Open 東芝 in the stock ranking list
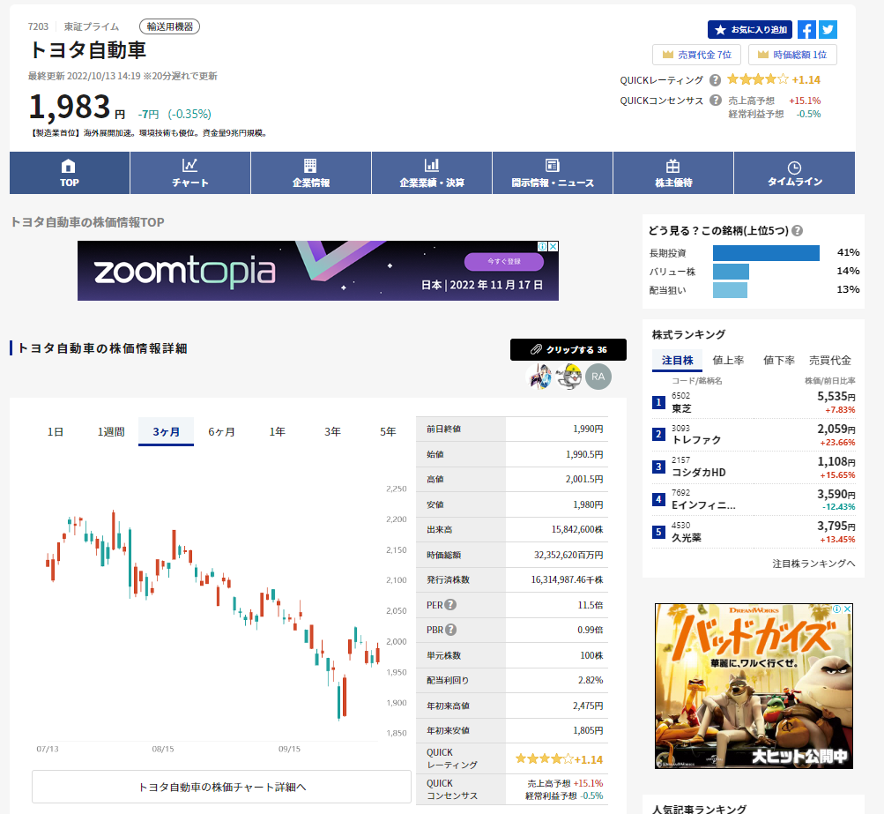Screen dimensions: 884x814 tap(681, 409)
